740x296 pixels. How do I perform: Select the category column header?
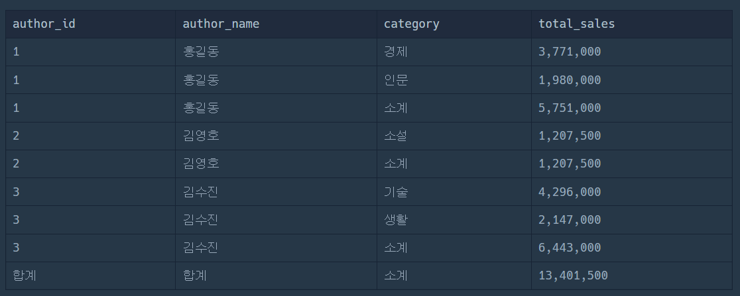pos(454,24)
